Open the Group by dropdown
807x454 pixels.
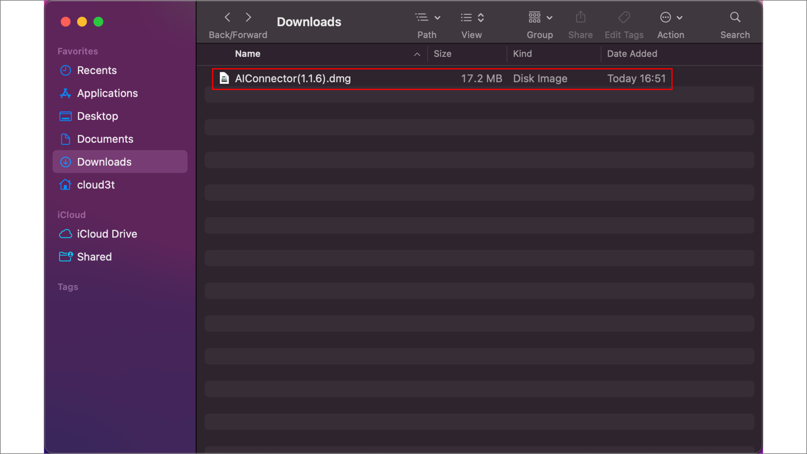click(x=539, y=18)
